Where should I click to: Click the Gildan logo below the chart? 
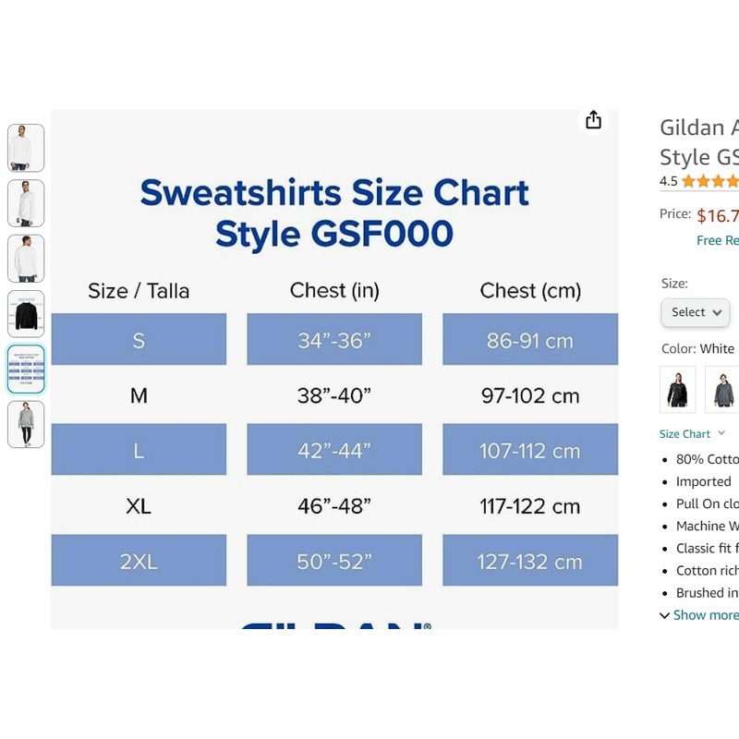334,625
